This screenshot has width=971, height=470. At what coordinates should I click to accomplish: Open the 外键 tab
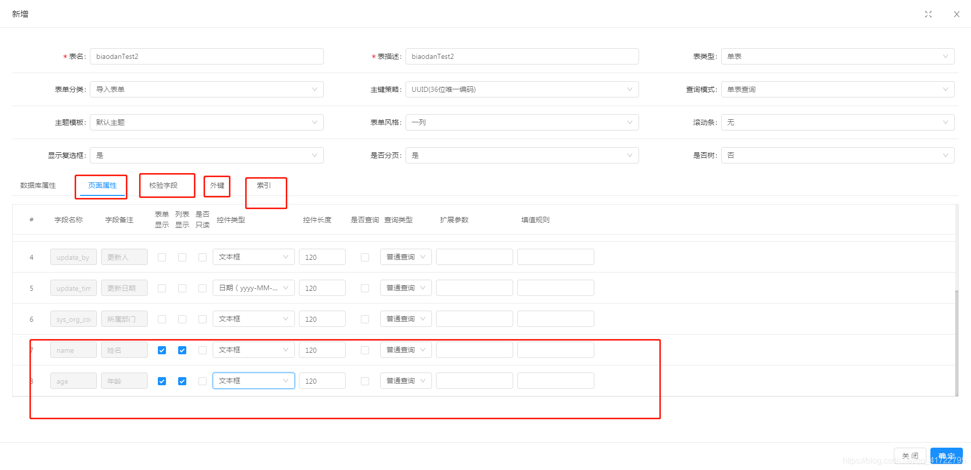pyautogui.click(x=217, y=185)
